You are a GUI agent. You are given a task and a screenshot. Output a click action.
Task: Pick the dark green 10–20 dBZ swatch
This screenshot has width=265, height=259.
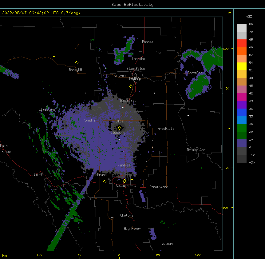tap(242, 136)
